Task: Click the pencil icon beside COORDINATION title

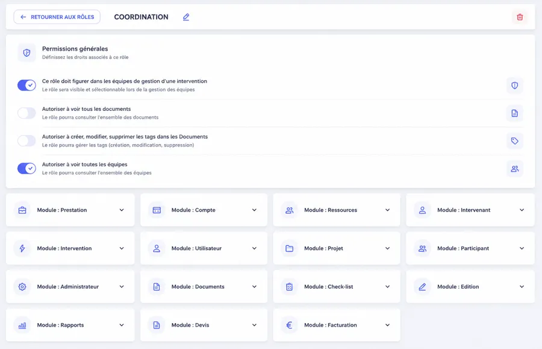Action: (x=186, y=17)
